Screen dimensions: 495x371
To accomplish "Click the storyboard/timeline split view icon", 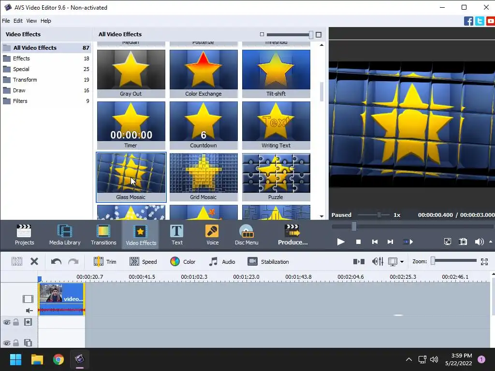I will pyautogui.click(x=359, y=261).
